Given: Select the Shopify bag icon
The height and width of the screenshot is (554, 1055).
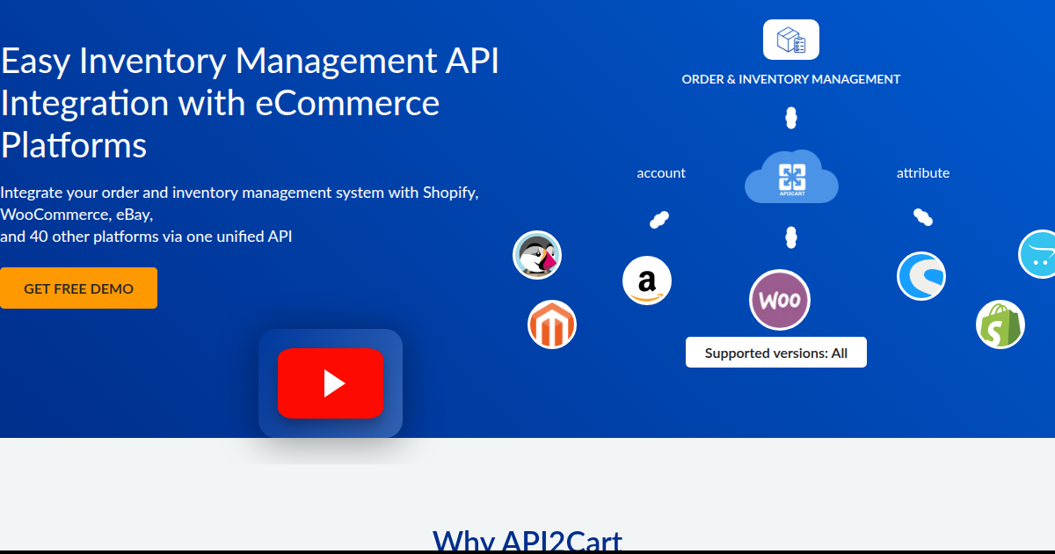Looking at the screenshot, I should [1000, 324].
